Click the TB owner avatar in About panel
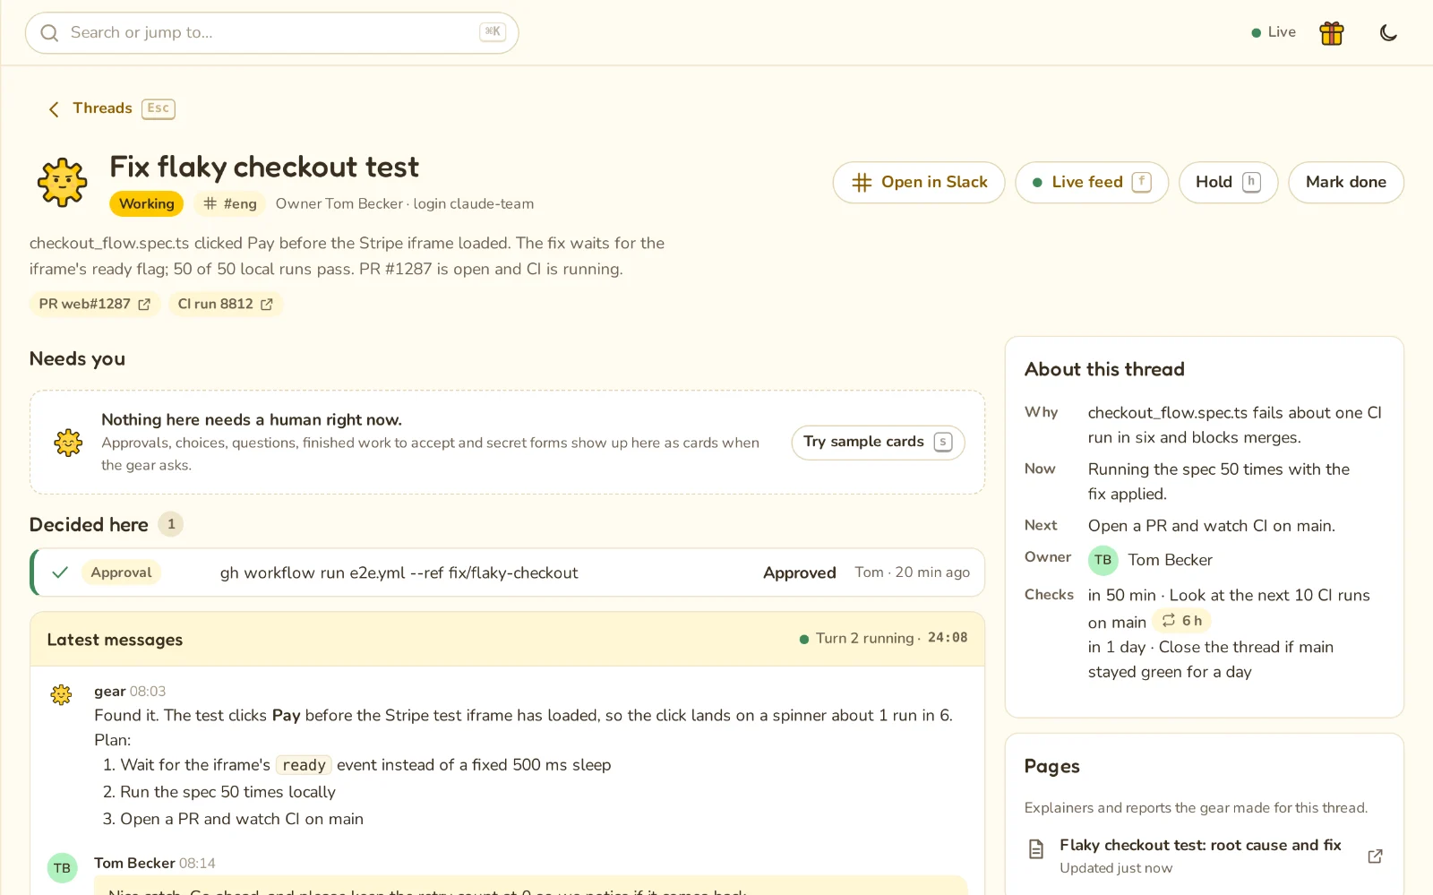This screenshot has width=1433, height=895. pyautogui.click(x=1103, y=561)
